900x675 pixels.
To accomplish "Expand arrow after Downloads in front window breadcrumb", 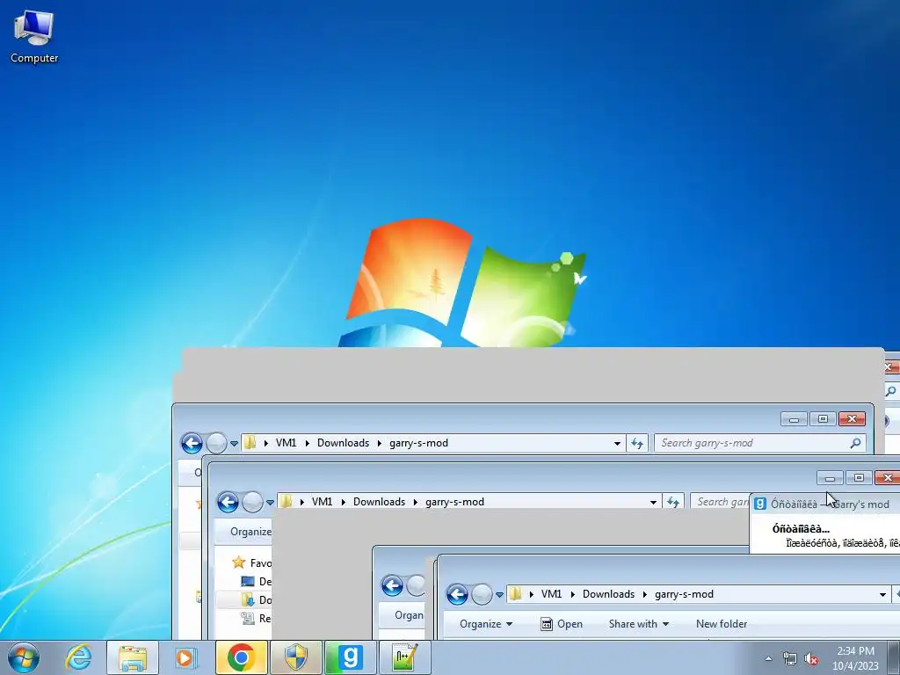I will pyautogui.click(x=644, y=595).
